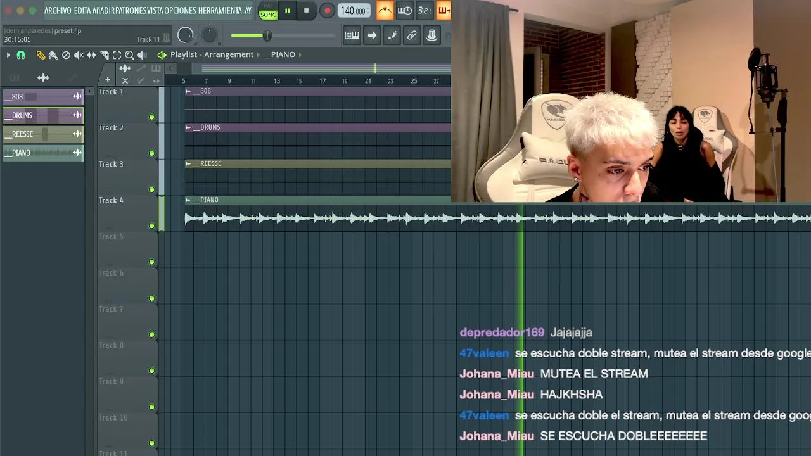Select the Mute tool in playlist toolbar
811x456 pixels.
coord(79,55)
